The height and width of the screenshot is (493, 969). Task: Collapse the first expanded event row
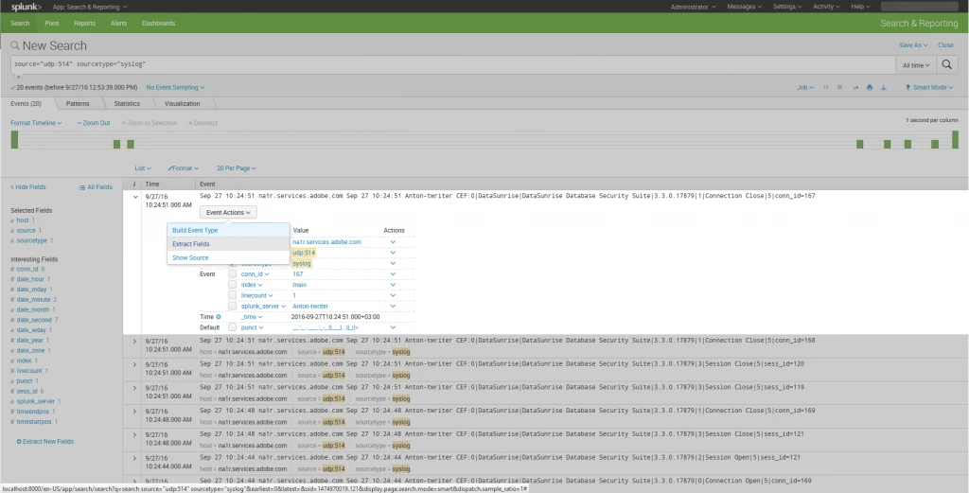pyautogui.click(x=135, y=196)
